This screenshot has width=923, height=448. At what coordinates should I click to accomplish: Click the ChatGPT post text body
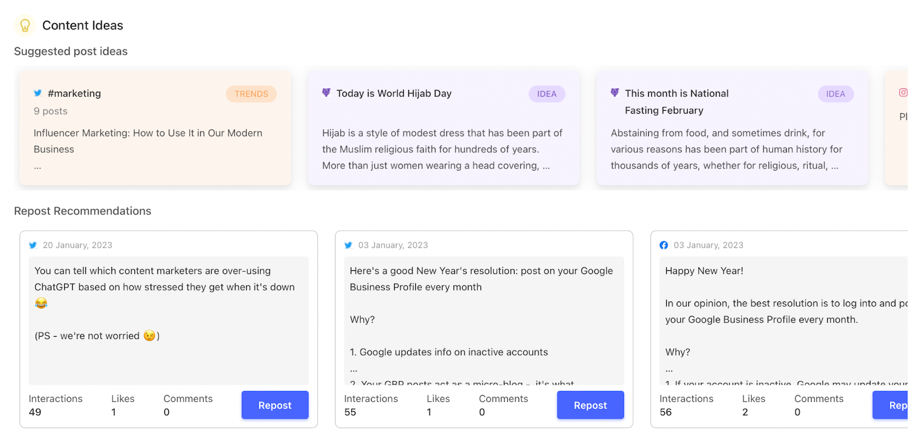tap(164, 279)
